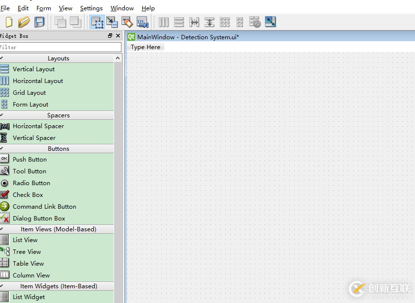
Task: Click Lay Out Vertically in Splitter icon
Action: tap(209, 22)
